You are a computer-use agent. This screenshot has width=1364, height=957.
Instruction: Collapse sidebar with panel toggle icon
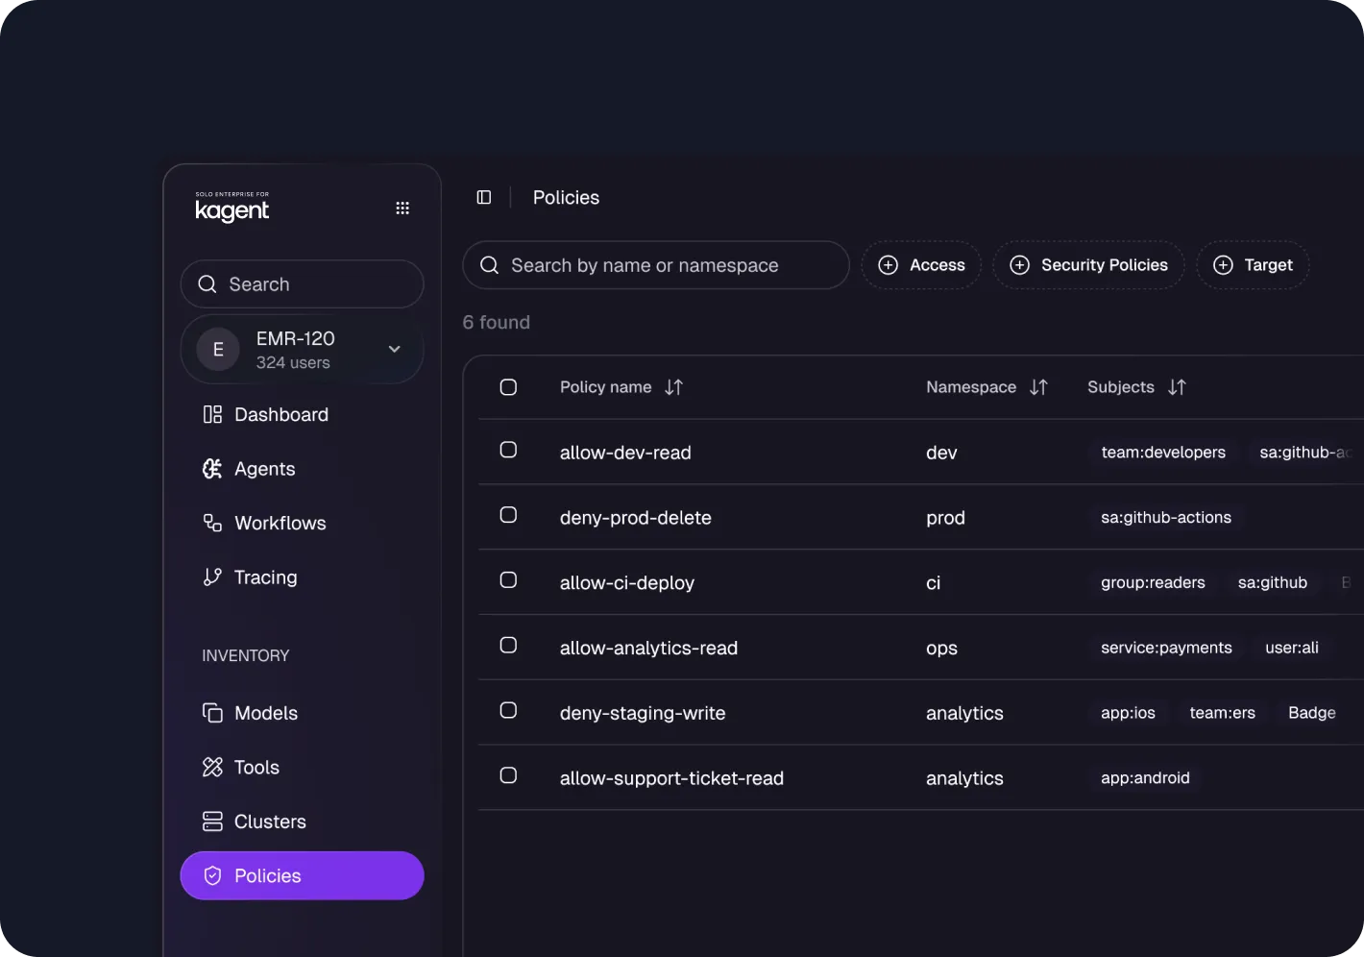(x=484, y=197)
